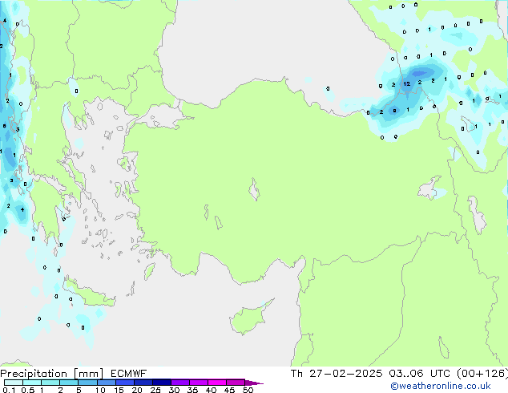Click the '50' legend scale label
Screen dimensions: 508x393
[x=248, y=390]
